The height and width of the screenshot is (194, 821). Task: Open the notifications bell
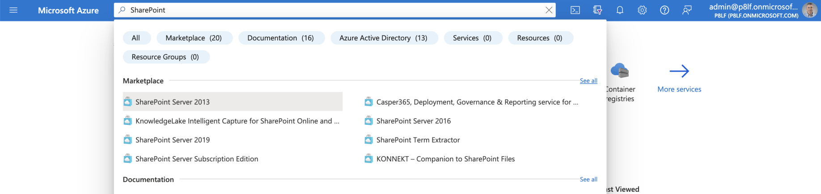point(620,10)
